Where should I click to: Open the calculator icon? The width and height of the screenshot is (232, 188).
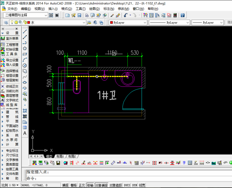point(175,15)
